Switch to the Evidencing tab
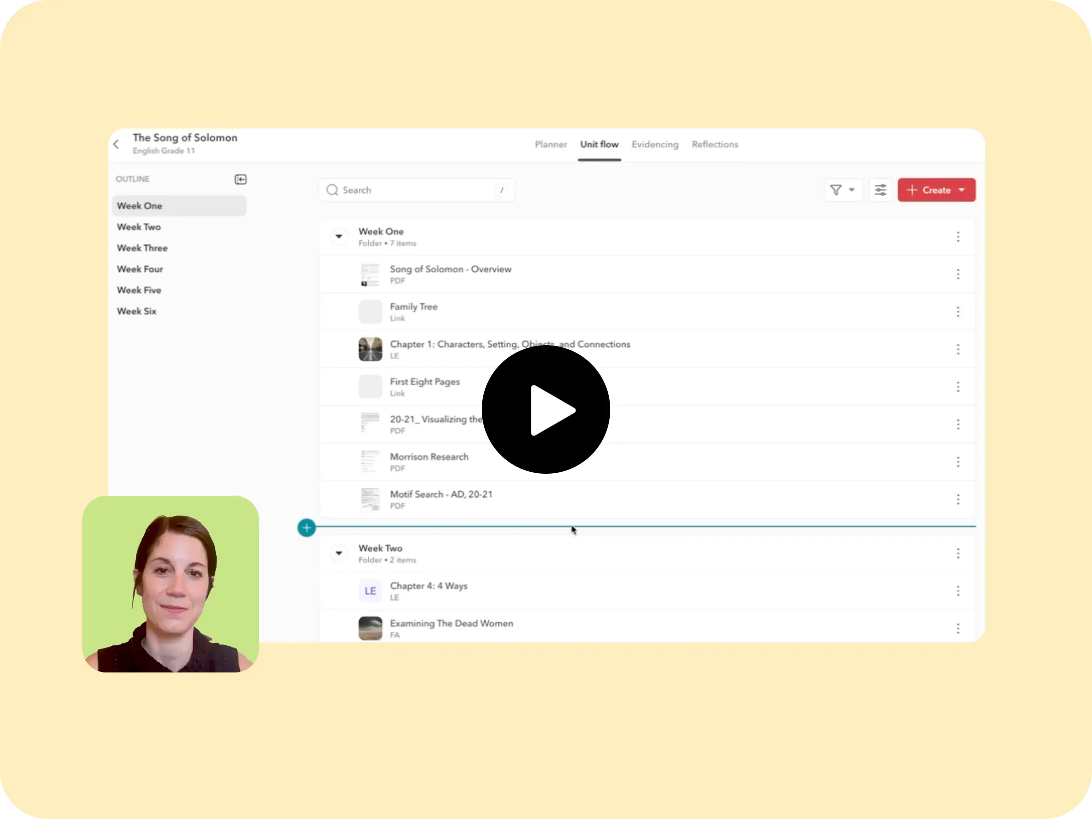 click(654, 145)
